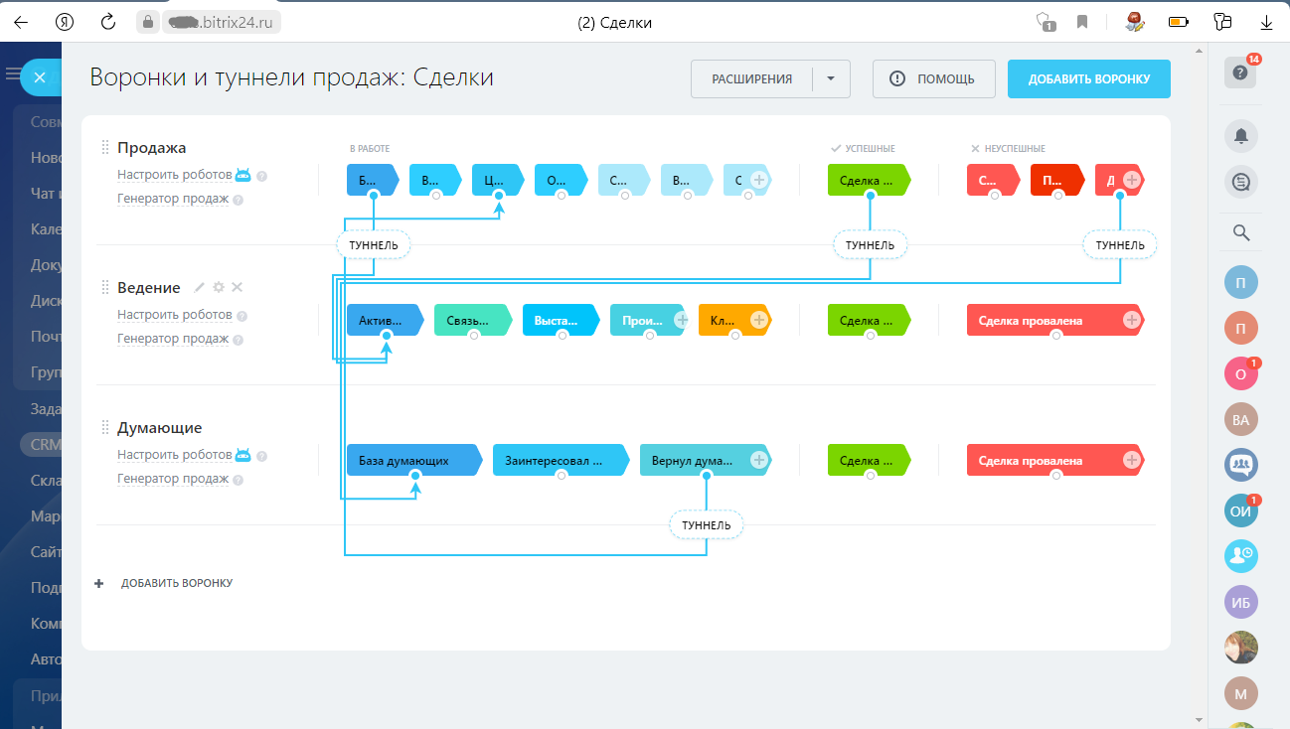Viewport: 1290px width, 729px height.
Task: Click ТУННЕЛЬ label under first Продажа stage
Action: click(374, 244)
